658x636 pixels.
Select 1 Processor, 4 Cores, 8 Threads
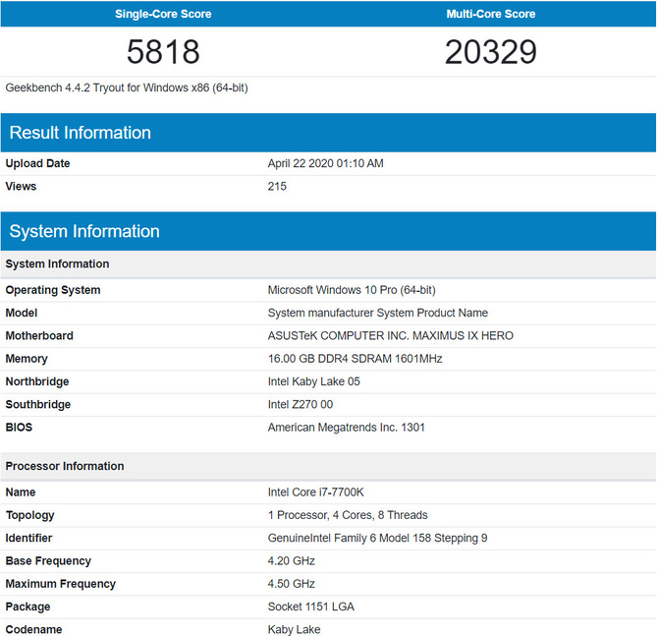click(x=348, y=515)
